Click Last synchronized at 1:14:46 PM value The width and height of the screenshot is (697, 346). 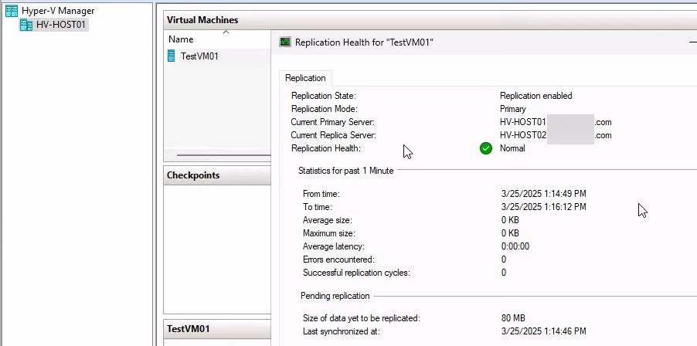tap(544, 331)
